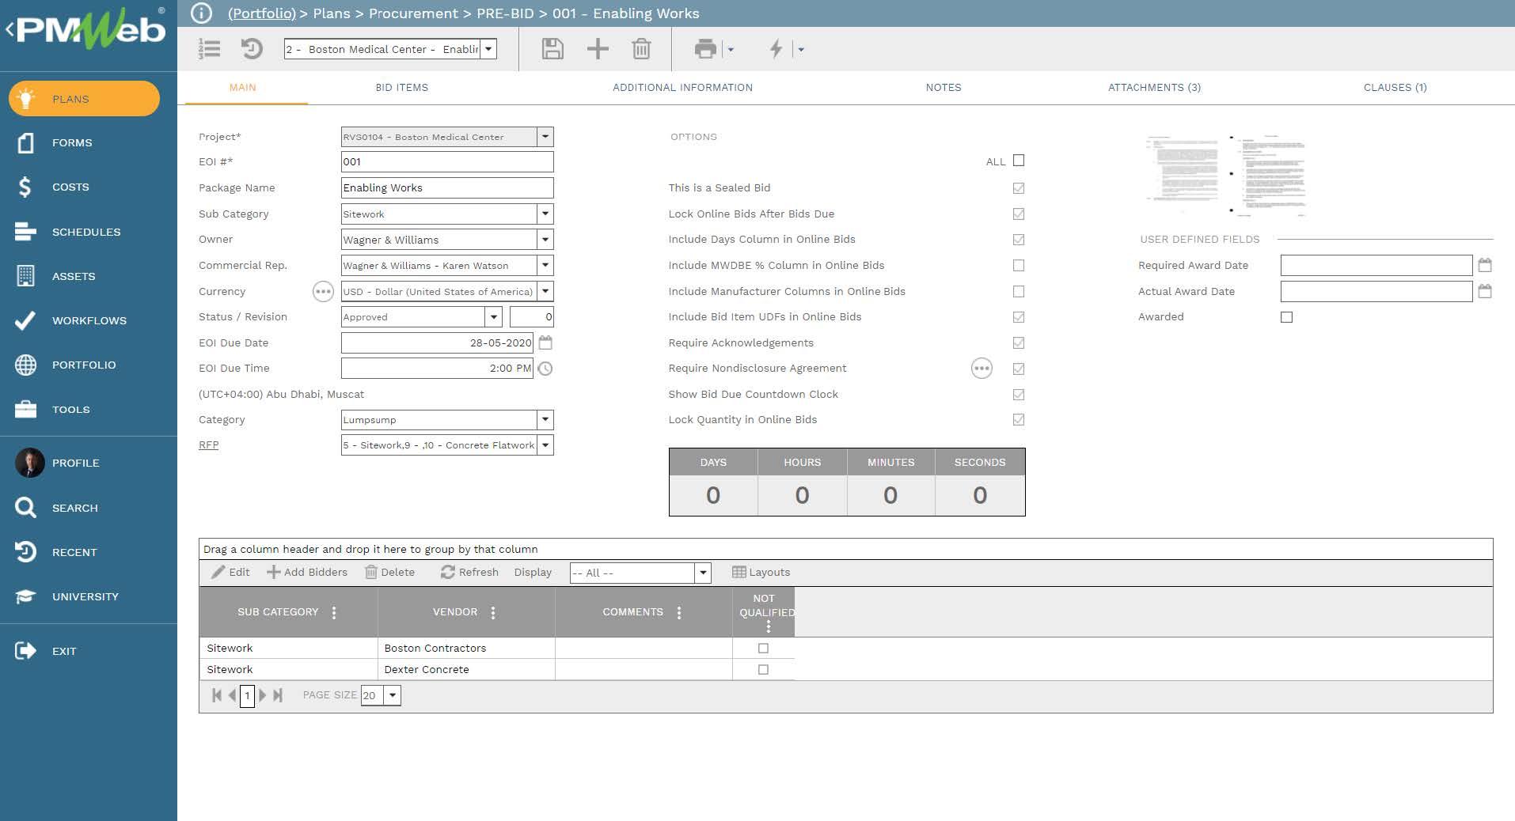Open the Attachments (3) tab
The image size is (1515, 821).
(1154, 88)
